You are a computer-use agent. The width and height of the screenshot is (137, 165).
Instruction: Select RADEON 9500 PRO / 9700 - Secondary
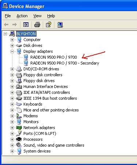click(65, 63)
